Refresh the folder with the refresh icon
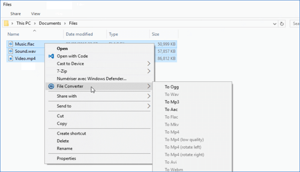 (282, 23)
